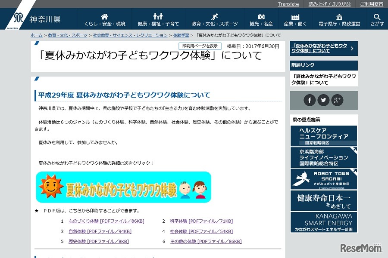Image resolution: width=388 pixels, height=258 pixels.
Task: Open the factory icon 産業・働く menu
Action: point(295,19)
